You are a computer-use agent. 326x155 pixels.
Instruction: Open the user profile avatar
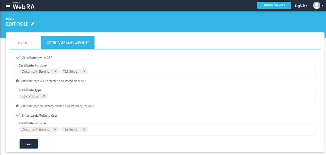[316, 5]
